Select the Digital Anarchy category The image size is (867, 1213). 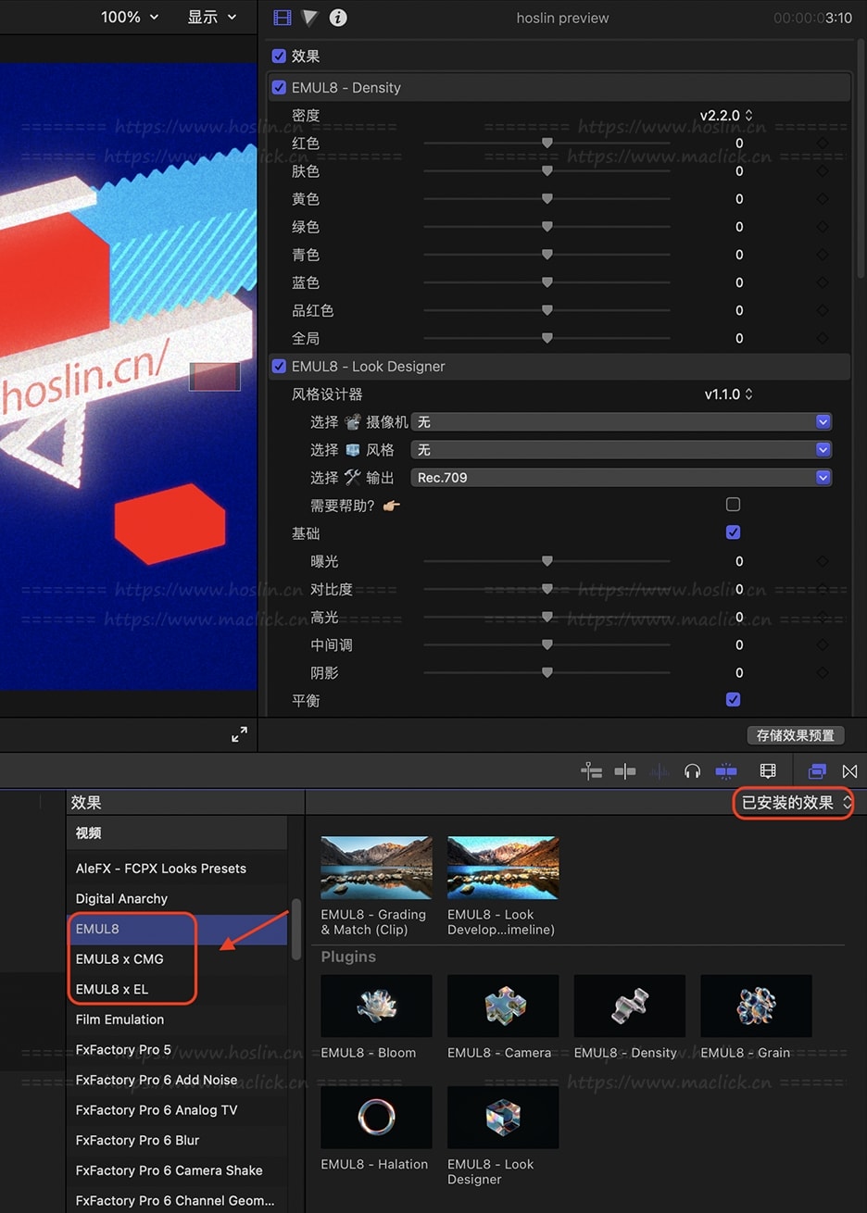pos(177,899)
